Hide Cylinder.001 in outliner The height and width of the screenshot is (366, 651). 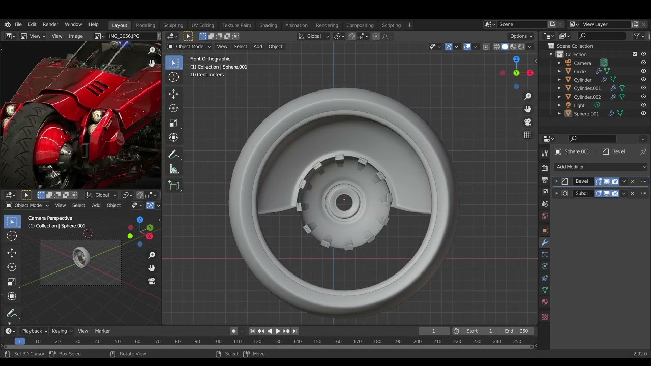click(643, 88)
